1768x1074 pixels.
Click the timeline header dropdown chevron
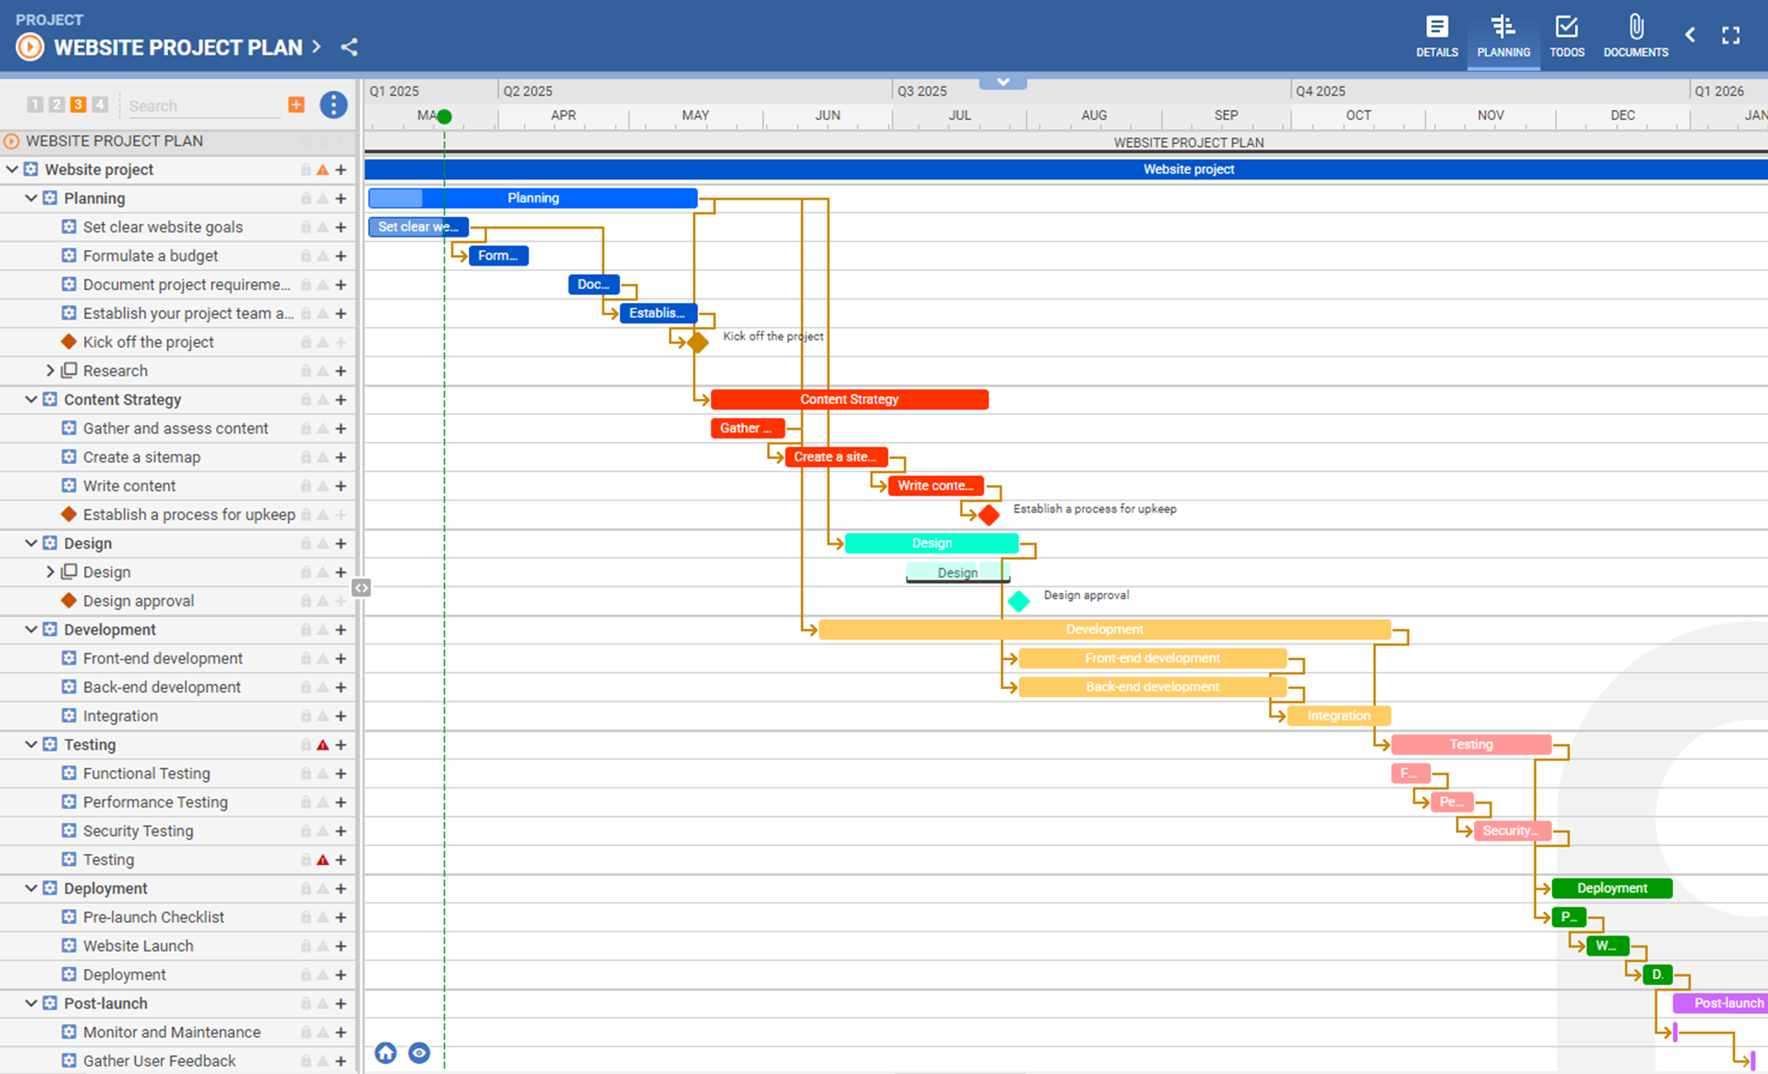point(1003,82)
